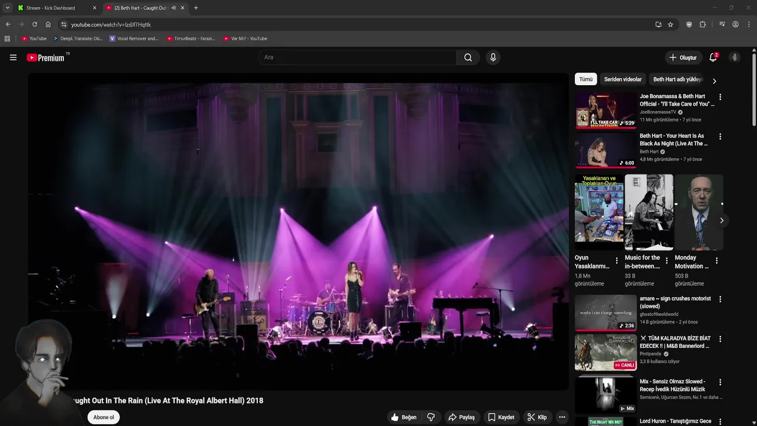Mute the Beth Hart tab audio icon
The image size is (757, 426).
tap(173, 8)
